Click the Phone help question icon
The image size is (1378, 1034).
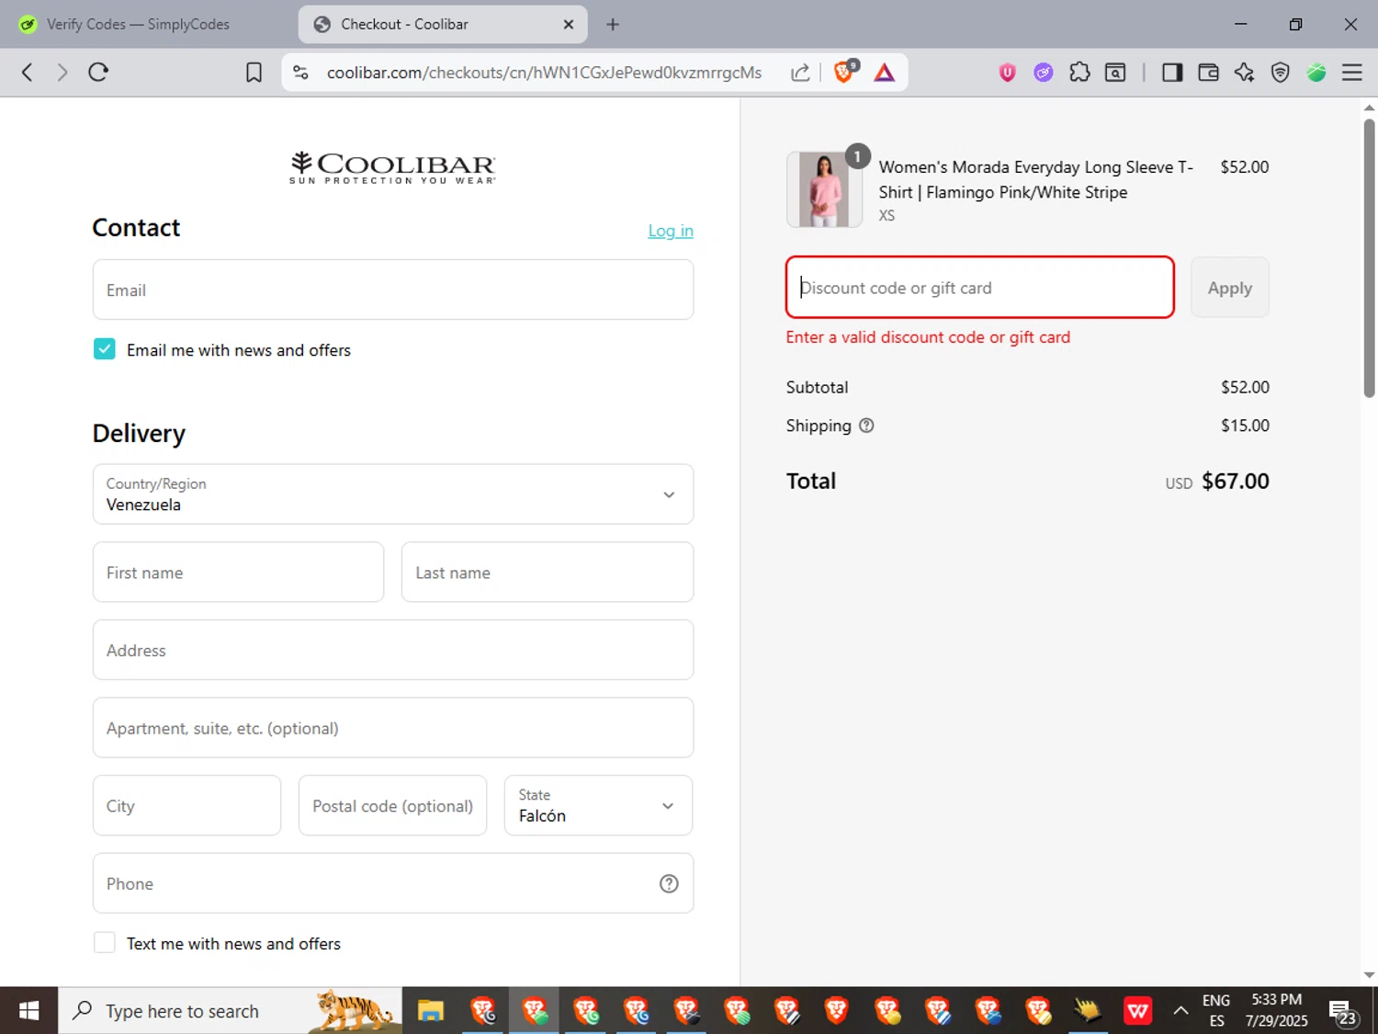(x=669, y=883)
